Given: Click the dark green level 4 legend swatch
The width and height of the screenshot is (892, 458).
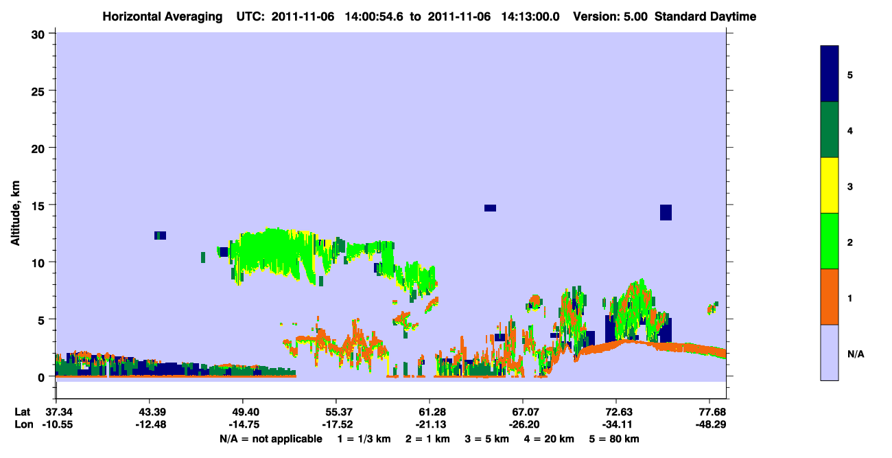Looking at the screenshot, I should (830, 130).
